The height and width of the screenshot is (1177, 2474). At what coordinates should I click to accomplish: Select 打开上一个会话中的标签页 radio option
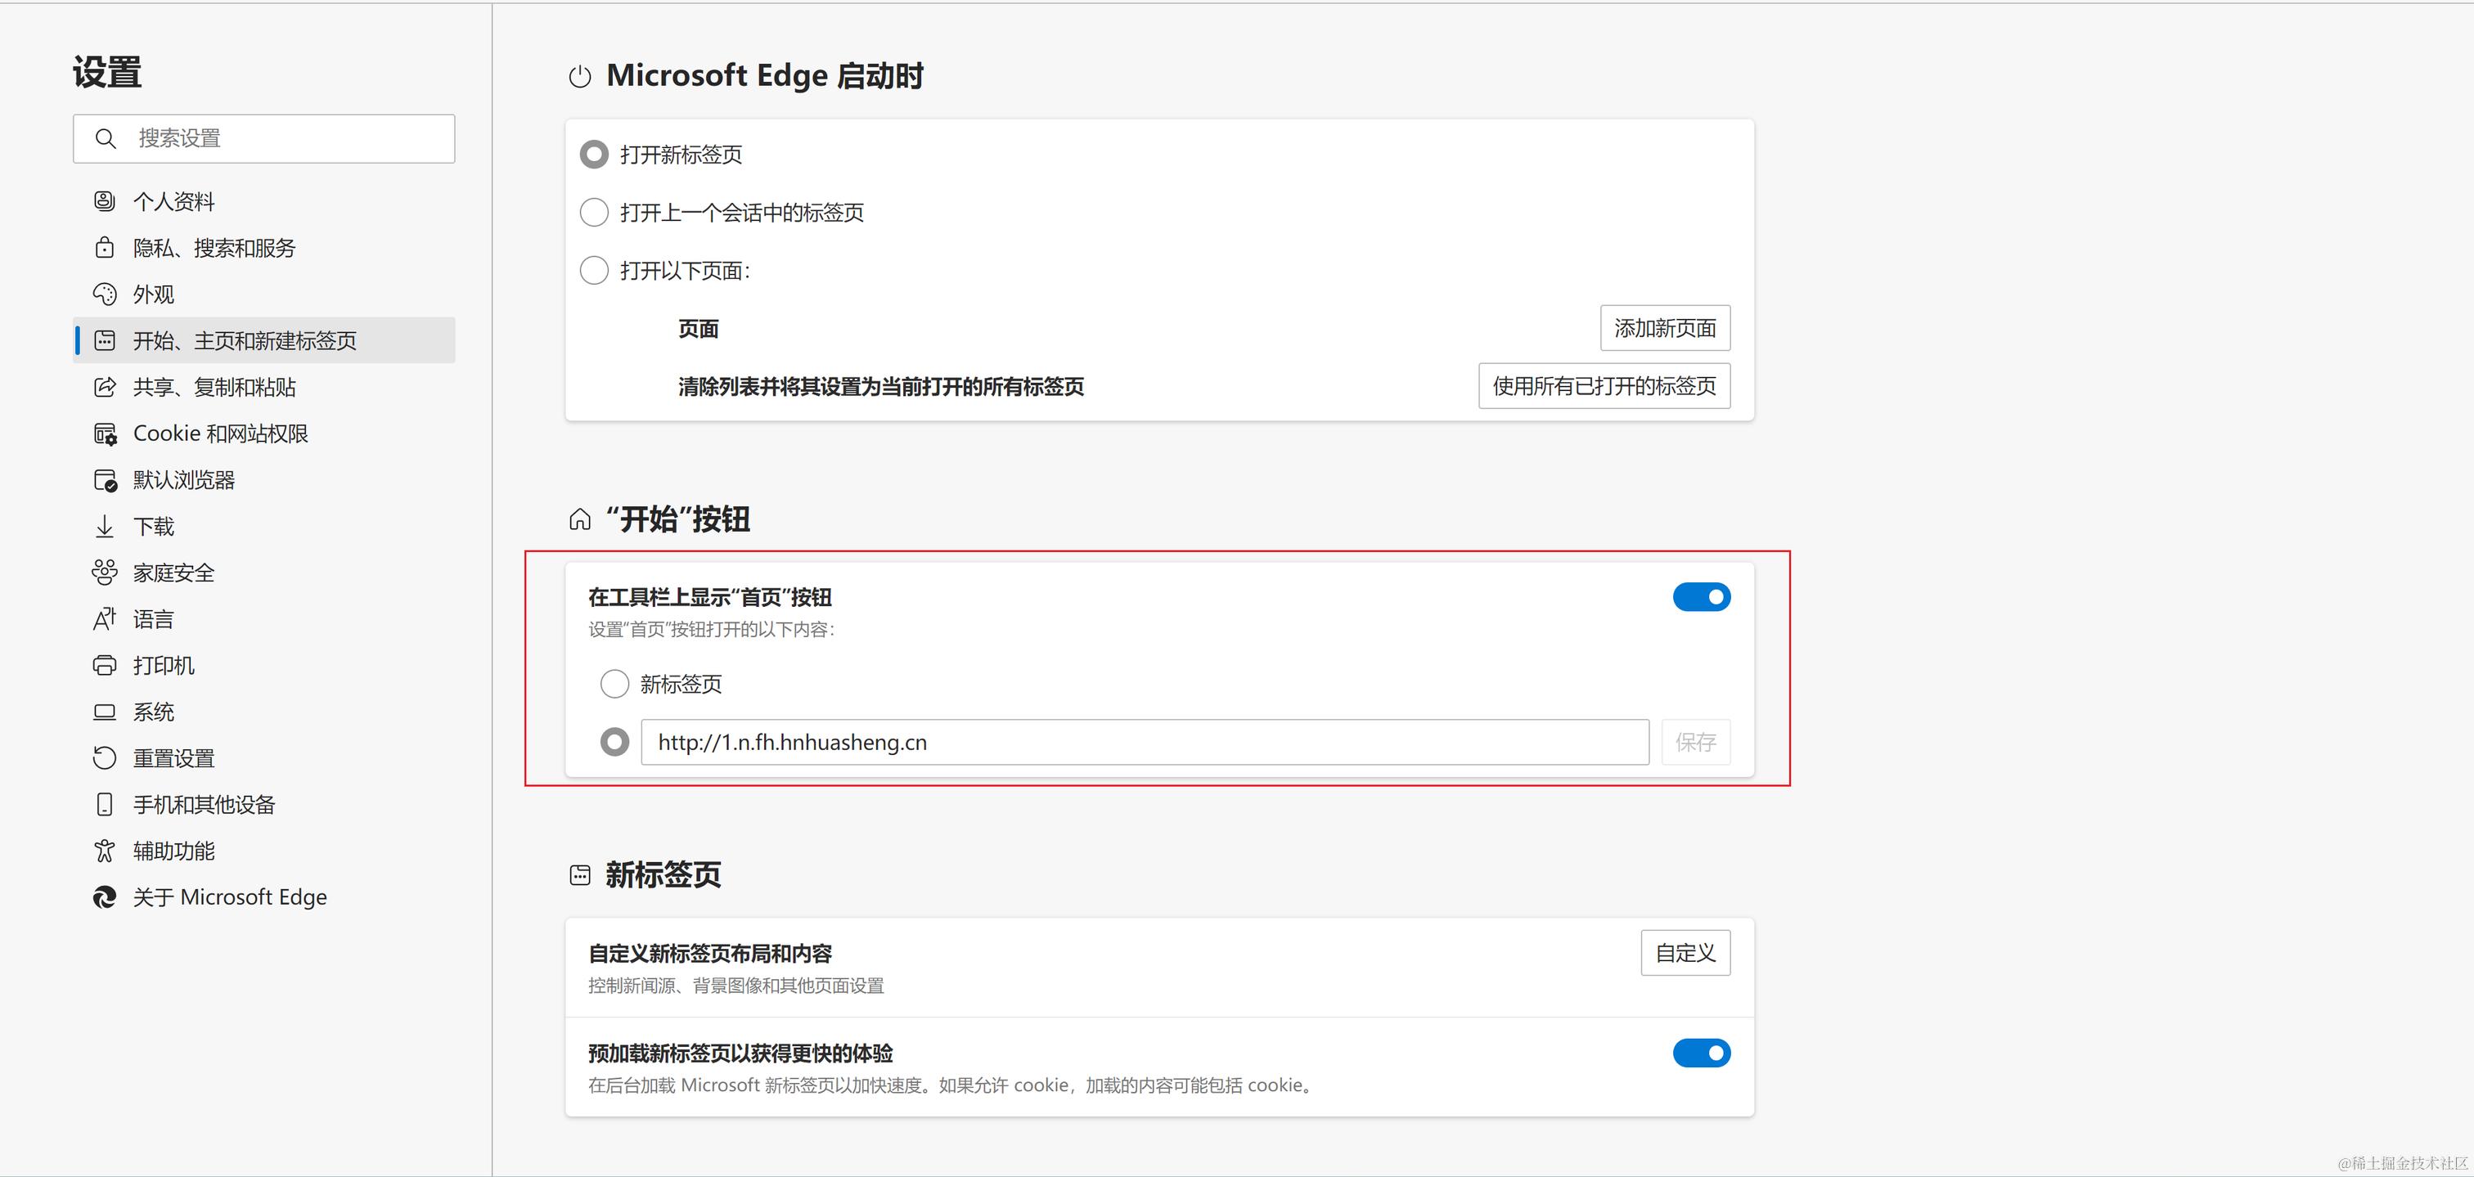pyautogui.click(x=595, y=212)
